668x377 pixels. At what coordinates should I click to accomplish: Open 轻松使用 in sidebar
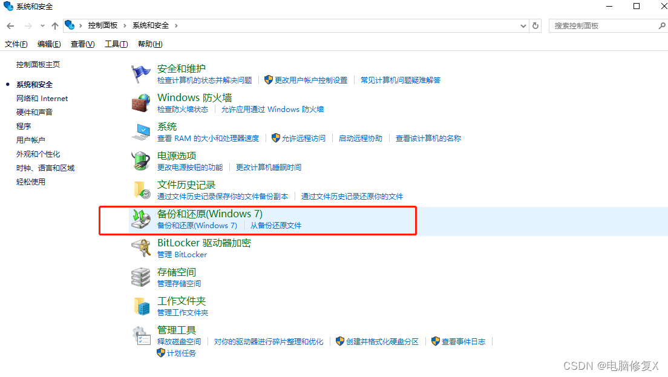31,182
